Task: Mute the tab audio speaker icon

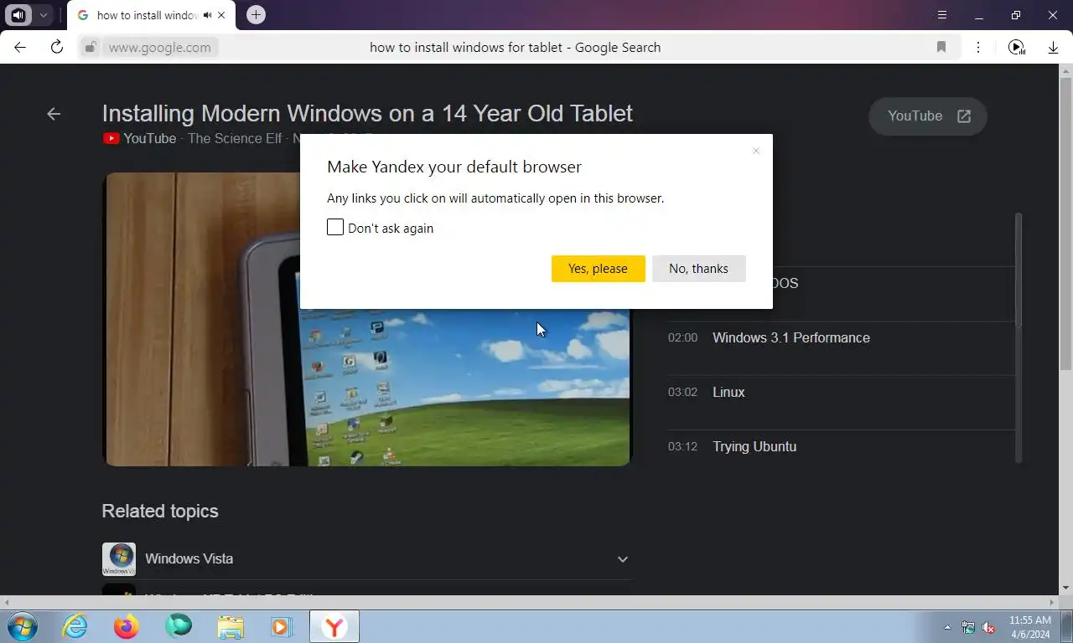Action: click(x=207, y=15)
